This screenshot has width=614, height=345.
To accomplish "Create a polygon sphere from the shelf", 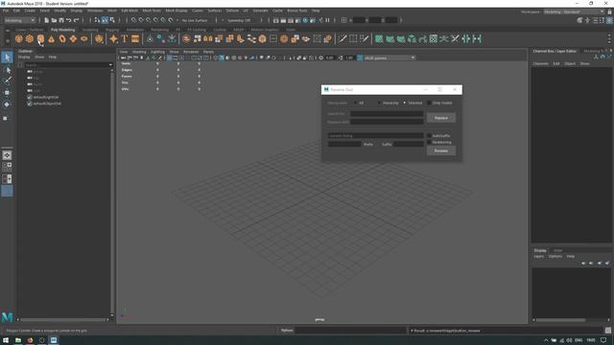I will [x=19, y=38].
